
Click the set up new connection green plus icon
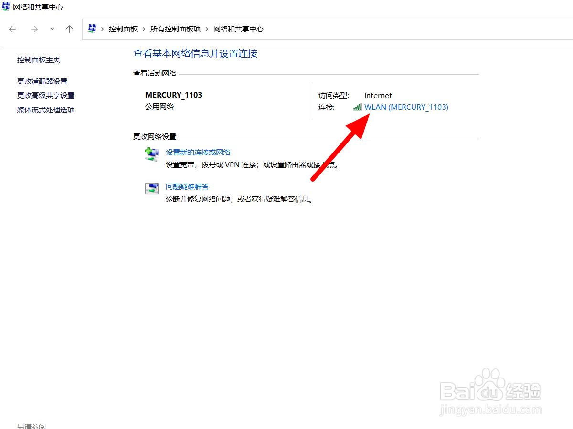coord(151,153)
